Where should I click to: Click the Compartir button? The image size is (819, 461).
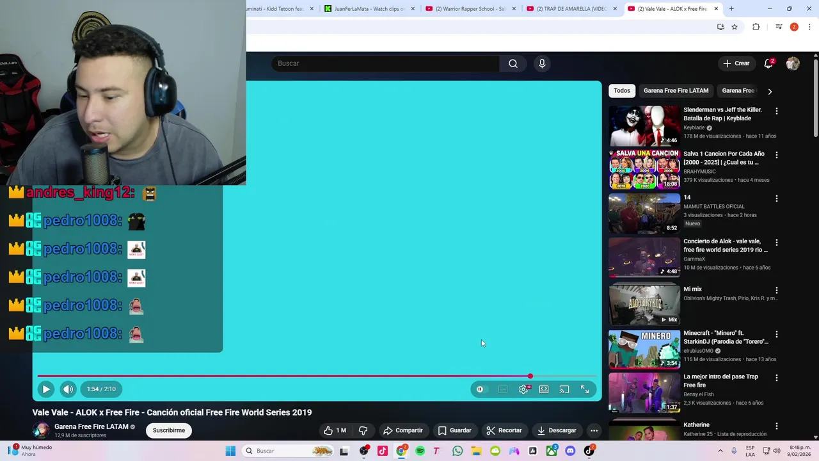(403, 430)
